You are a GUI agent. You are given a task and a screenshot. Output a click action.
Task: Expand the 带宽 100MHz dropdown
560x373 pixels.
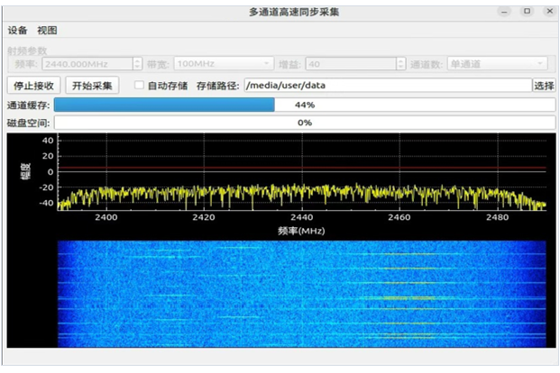click(224, 64)
